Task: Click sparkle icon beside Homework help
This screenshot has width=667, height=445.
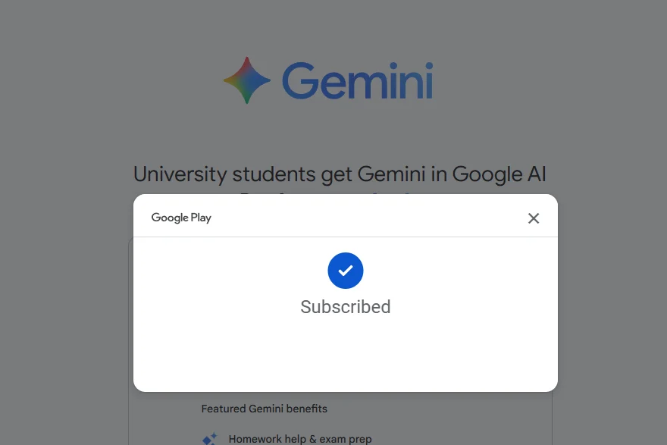Action: [210, 439]
